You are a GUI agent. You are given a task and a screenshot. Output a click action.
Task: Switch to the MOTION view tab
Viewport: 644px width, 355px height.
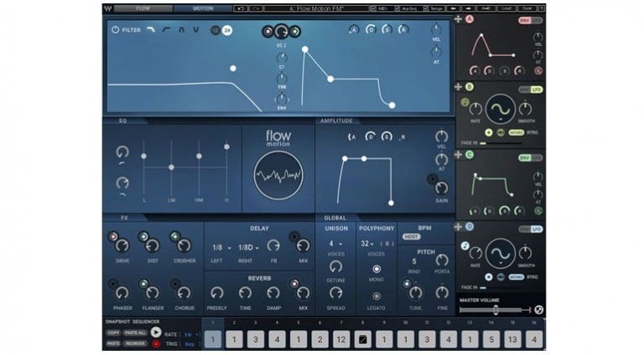(x=203, y=8)
